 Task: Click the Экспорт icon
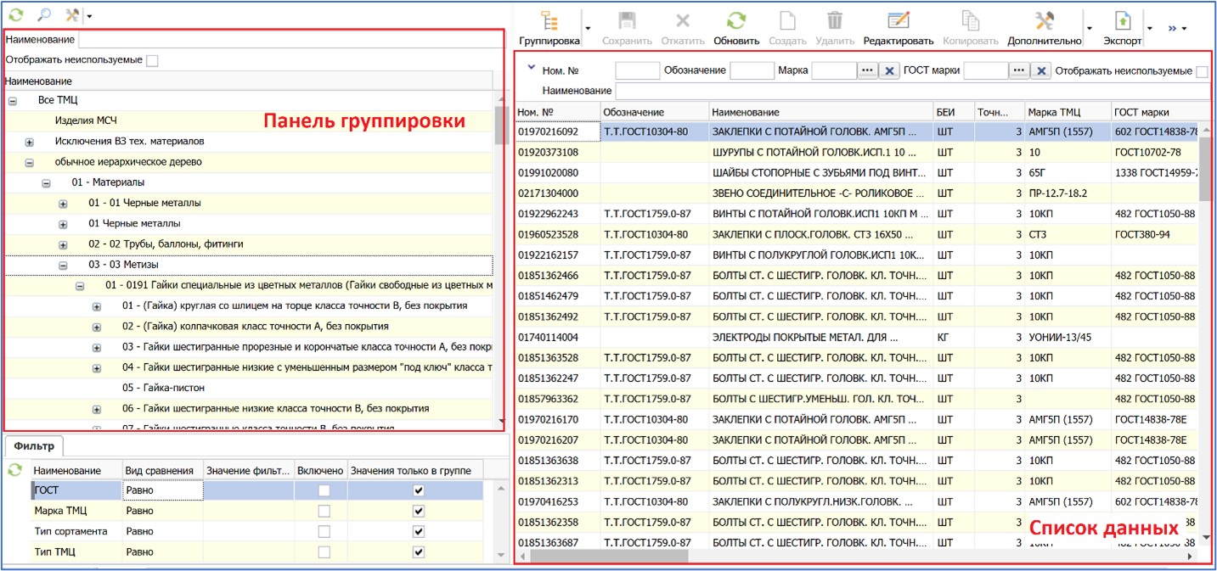click(x=1122, y=22)
